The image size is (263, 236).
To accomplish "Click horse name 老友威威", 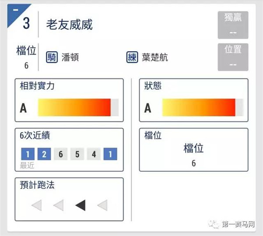I will (69, 25).
